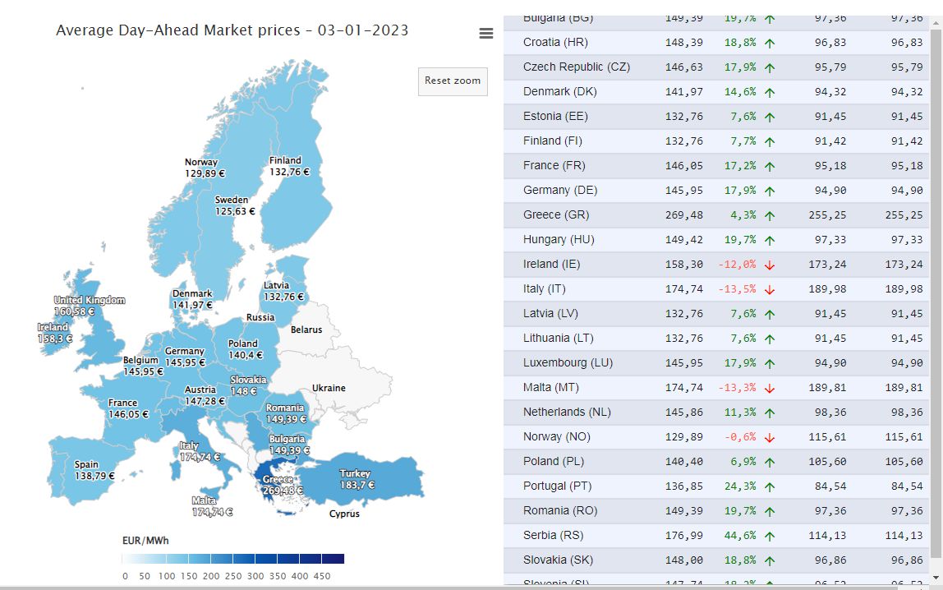Choose Finland region on the map
Image resolution: width=943 pixels, height=590 pixels.
click(300, 189)
